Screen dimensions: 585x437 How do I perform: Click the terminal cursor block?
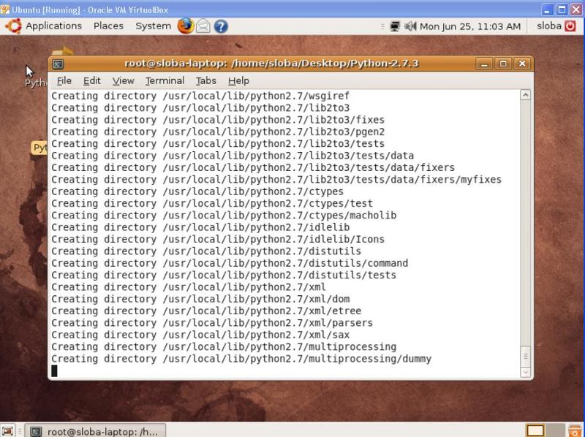click(54, 371)
